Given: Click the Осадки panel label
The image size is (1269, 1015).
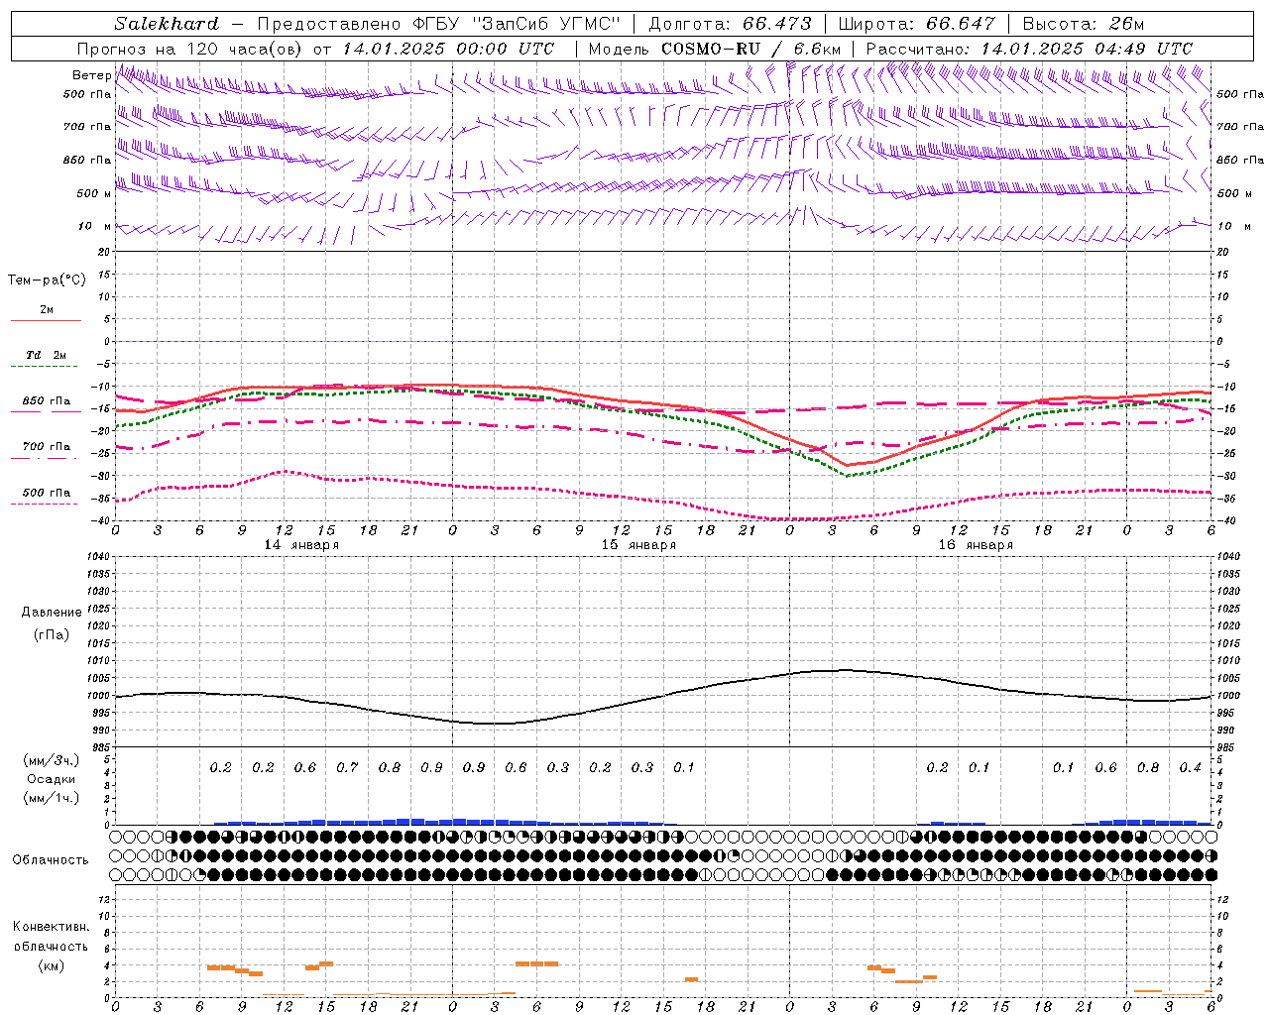Looking at the screenshot, I should click(x=52, y=779).
